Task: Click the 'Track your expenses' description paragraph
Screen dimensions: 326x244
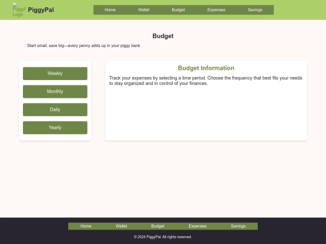Action: [x=206, y=81]
